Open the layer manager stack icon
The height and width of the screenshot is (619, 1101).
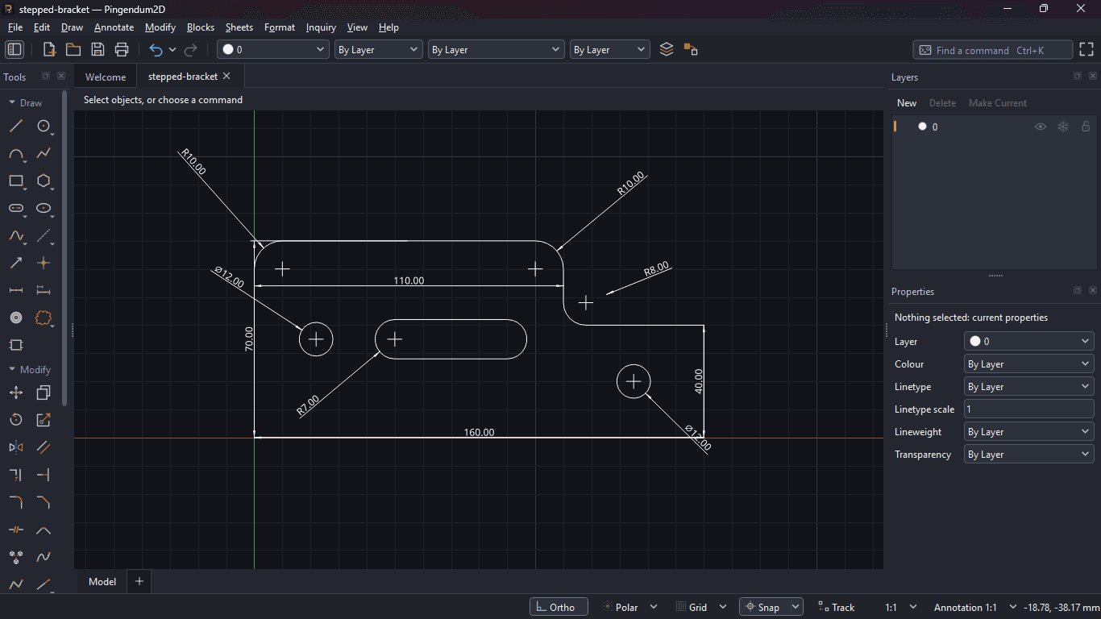(666, 49)
